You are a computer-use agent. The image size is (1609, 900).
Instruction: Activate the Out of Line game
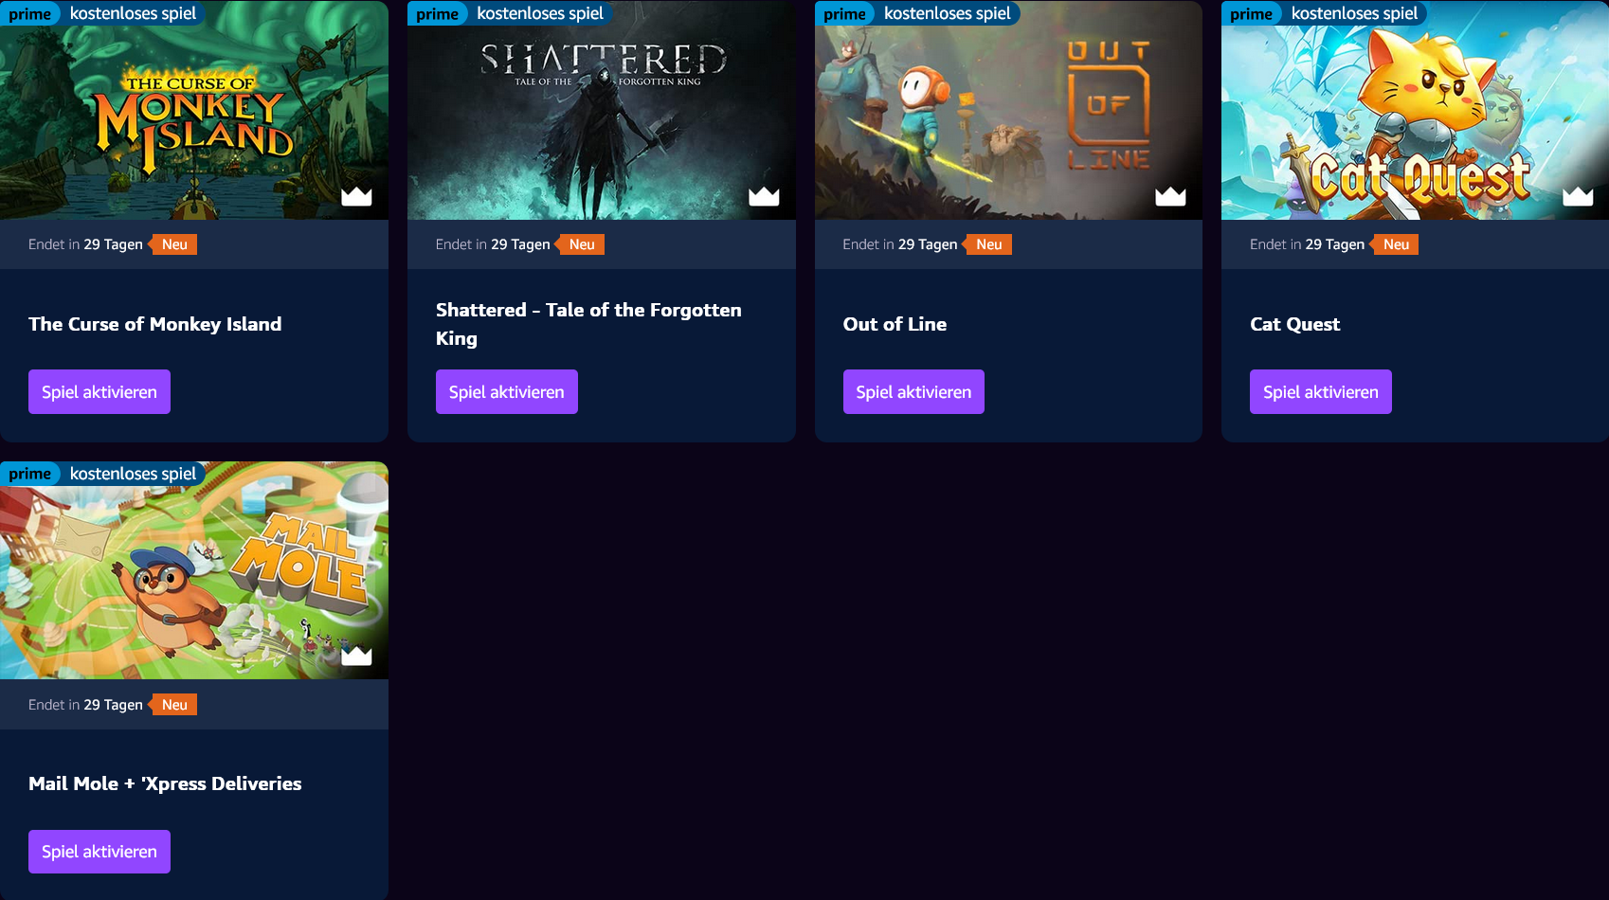[x=913, y=392]
